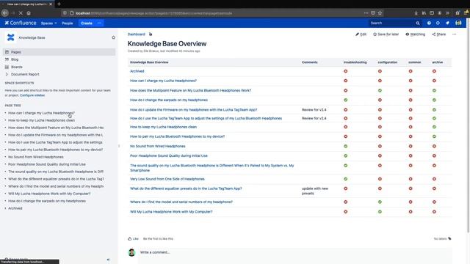Click the Edit pencil button
Image resolution: width=470 pixels, height=264 pixels.
coord(361,34)
